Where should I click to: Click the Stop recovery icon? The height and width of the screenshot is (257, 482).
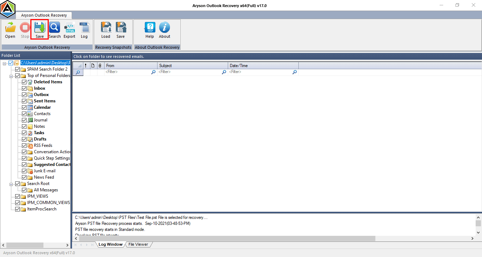pyautogui.click(x=25, y=28)
